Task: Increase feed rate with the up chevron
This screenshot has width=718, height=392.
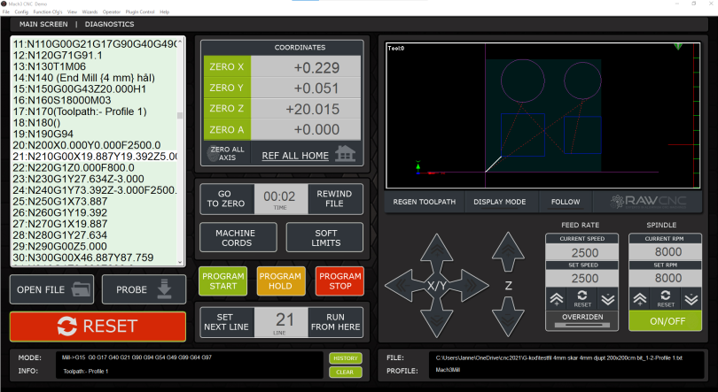Action: [x=558, y=299]
